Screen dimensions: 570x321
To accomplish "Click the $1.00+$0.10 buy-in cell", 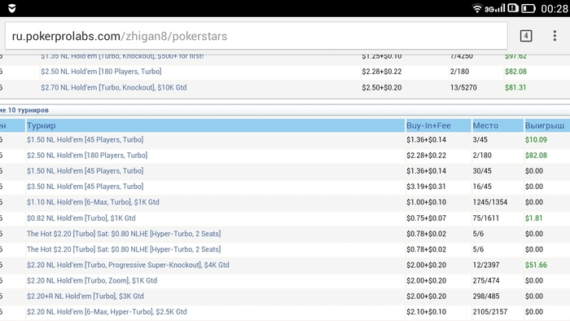I will (426, 202).
